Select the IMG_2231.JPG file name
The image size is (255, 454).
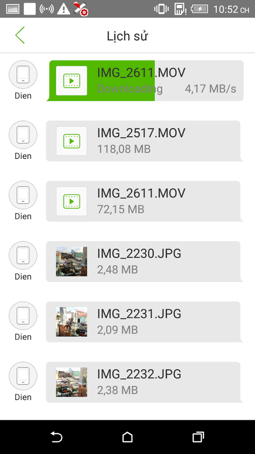[x=139, y=314]
